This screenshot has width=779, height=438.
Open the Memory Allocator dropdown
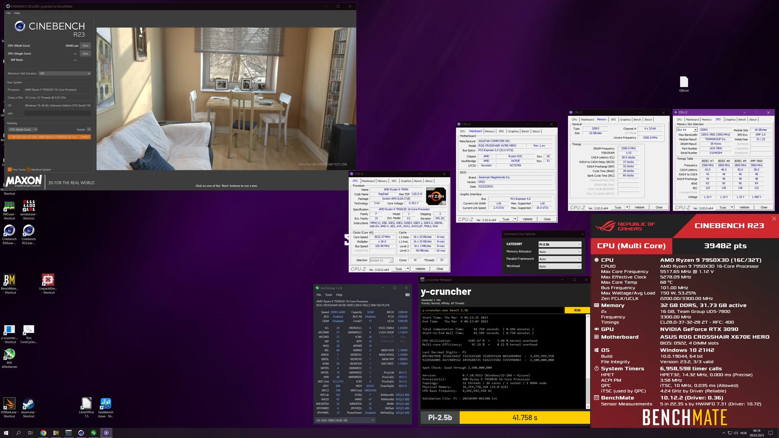[x=560, y=251]
